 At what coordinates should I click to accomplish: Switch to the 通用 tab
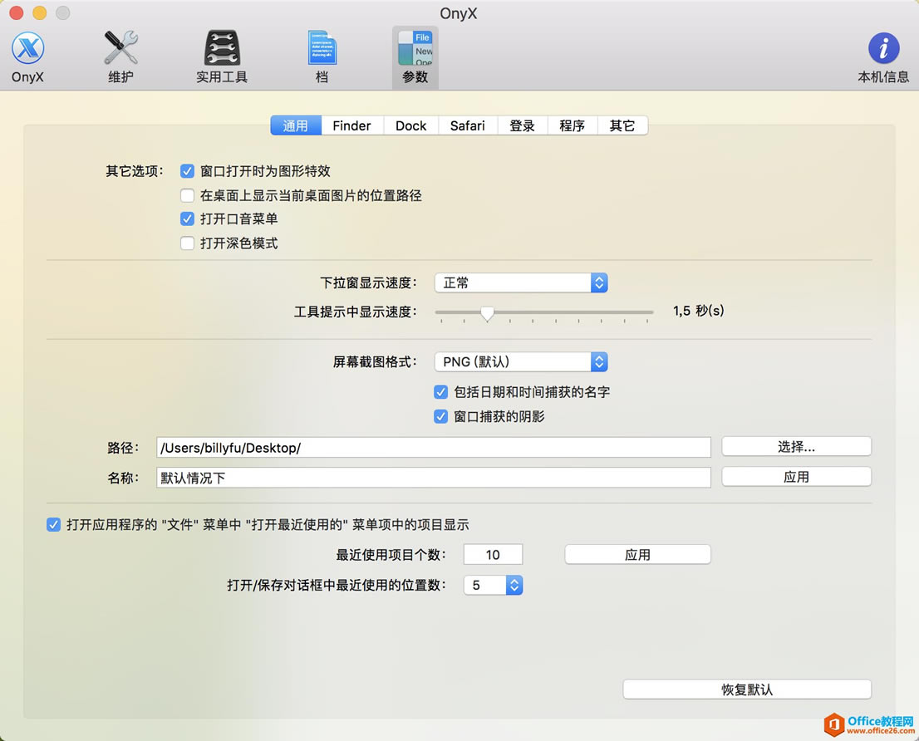(x=296, y=125)
